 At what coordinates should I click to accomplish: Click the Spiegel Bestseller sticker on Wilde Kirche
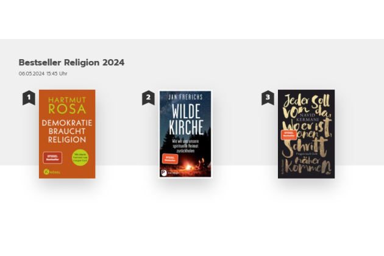(x=170, y=158)
